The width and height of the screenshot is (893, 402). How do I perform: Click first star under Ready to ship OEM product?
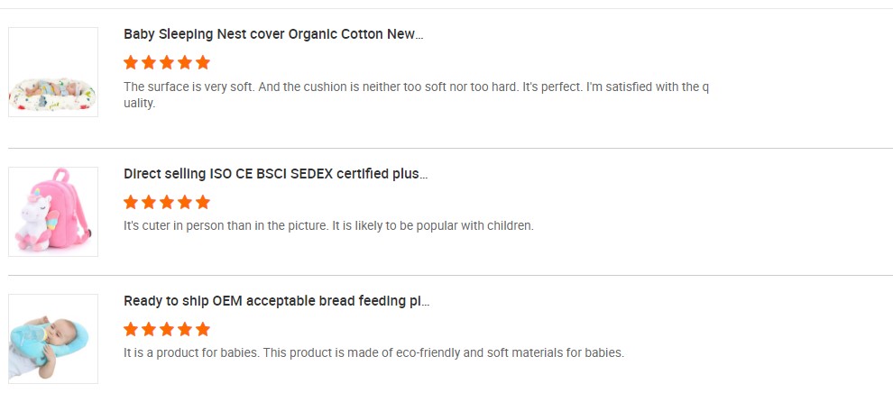coord(131,329)
